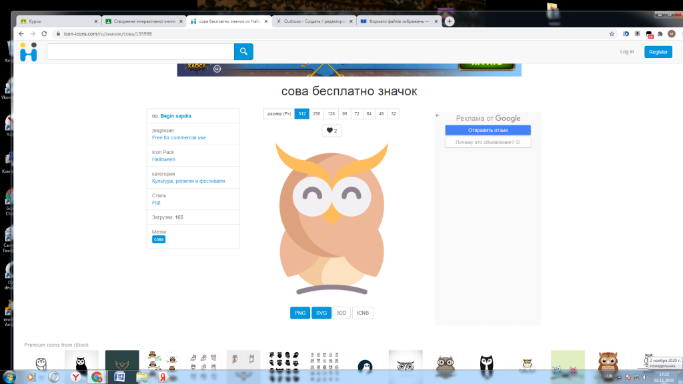Reload the page in browser toolbar
The height and width of the screenshot is (384, 683).
[43, 33]
